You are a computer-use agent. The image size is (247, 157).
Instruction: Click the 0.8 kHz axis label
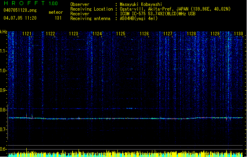[3, 110]
